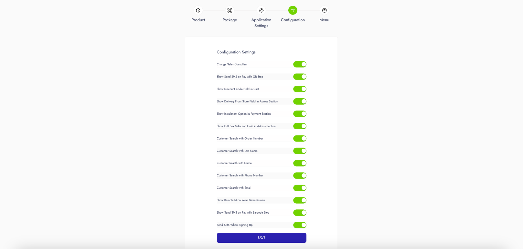Toggle Show Remote Id on Retail Store Screen

300,200
